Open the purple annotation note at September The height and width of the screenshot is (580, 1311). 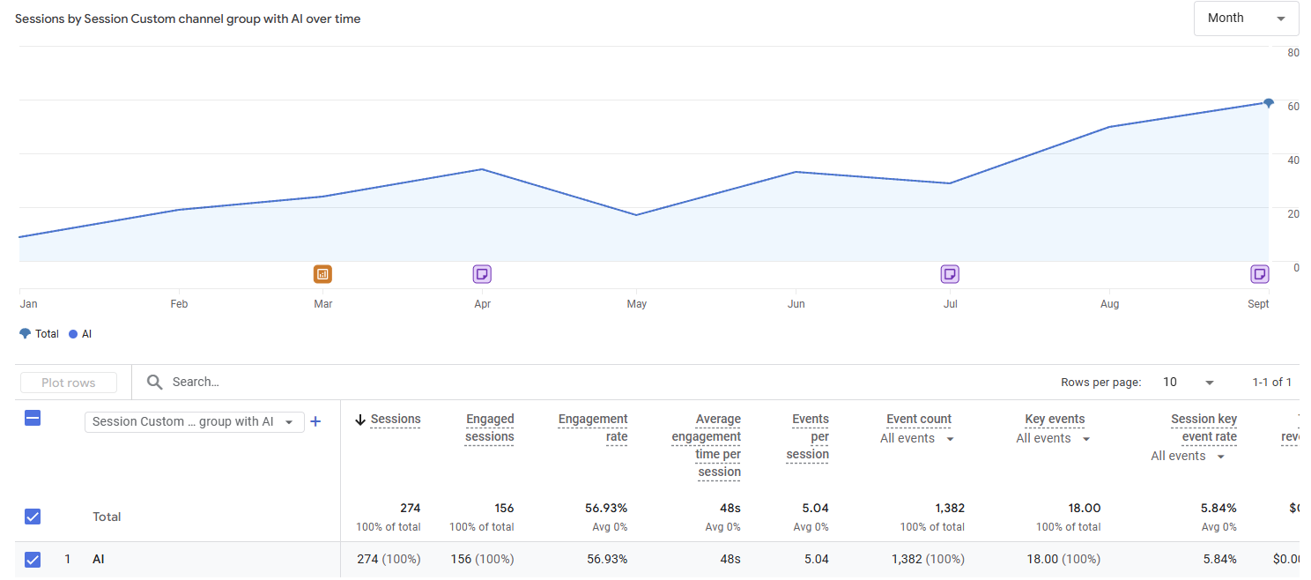[1260, 274]
